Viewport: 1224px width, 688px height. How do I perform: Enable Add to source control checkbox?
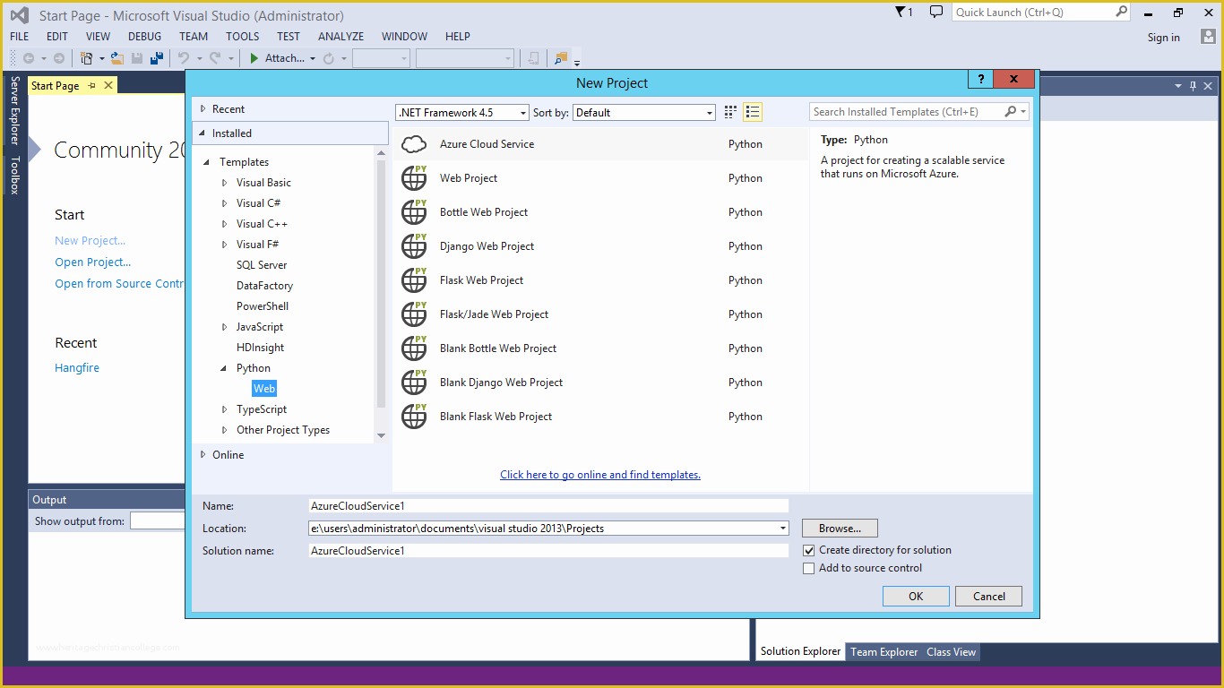click(x=809, y=568)
